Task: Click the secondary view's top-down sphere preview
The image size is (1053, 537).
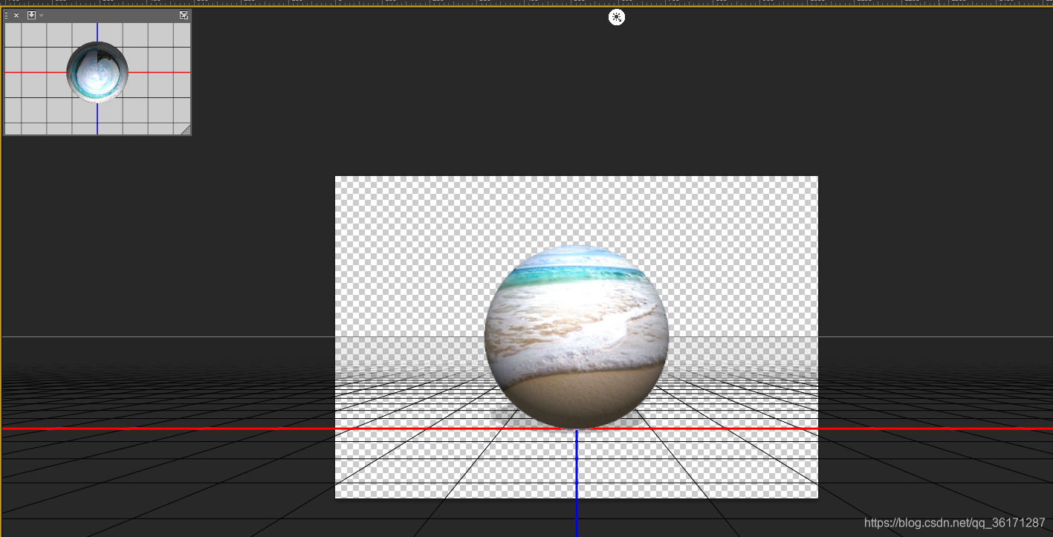Action: point(97,72)
